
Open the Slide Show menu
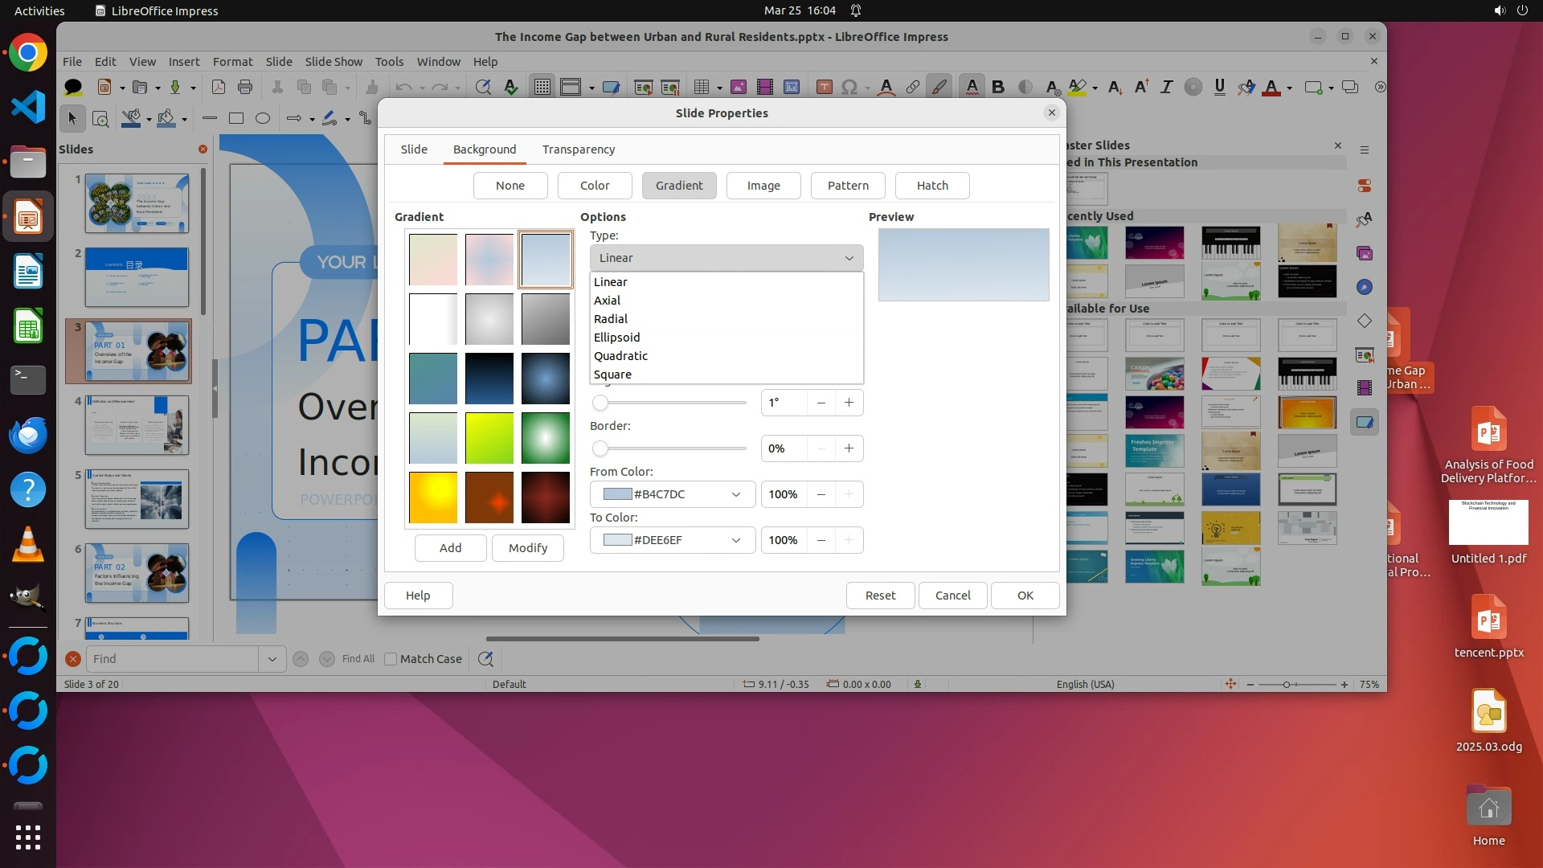333,62
